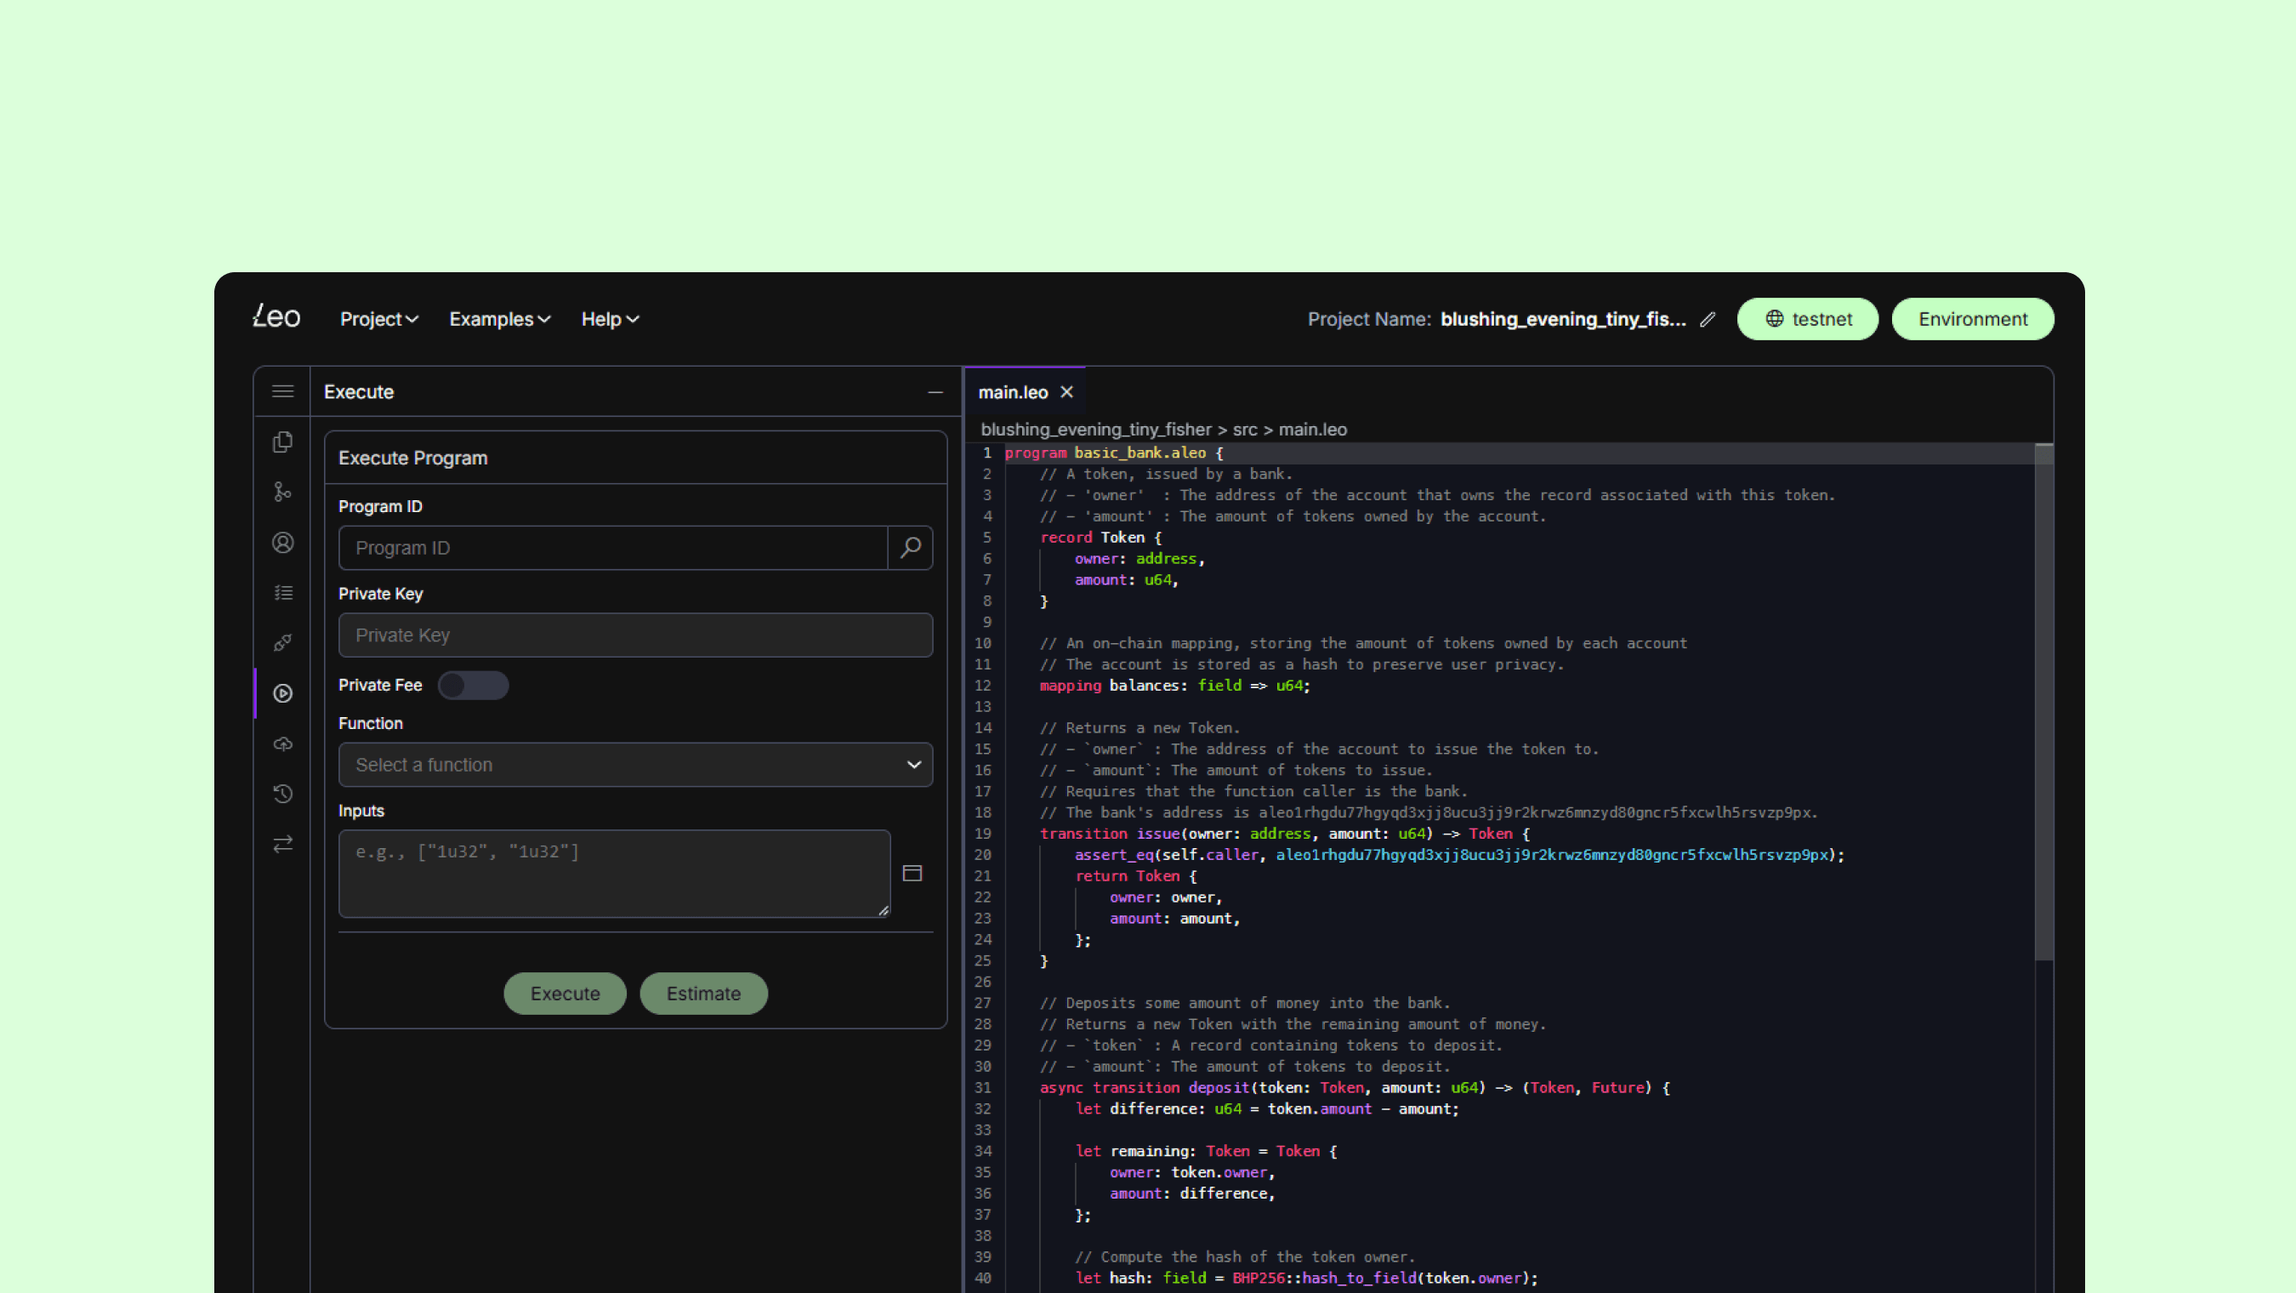Open the account profile sidebar icon

pos(282,543)
